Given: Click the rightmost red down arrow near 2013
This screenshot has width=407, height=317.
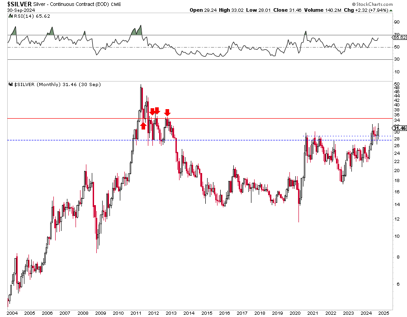Looking at the screenshot, I should tap(167, 112).
